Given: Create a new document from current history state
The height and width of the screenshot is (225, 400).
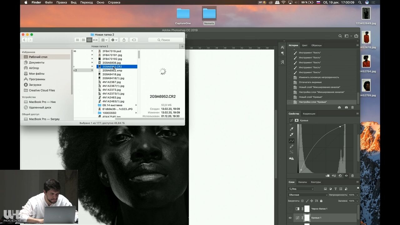Looking at the screenshot, I should [x=339, y=107].
